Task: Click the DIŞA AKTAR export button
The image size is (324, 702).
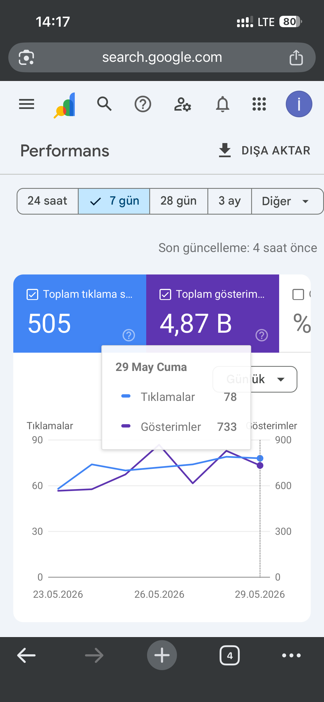Action: tap(264, 151)
